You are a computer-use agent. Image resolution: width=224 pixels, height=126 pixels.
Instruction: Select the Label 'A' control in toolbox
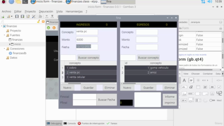click(184, 80)
